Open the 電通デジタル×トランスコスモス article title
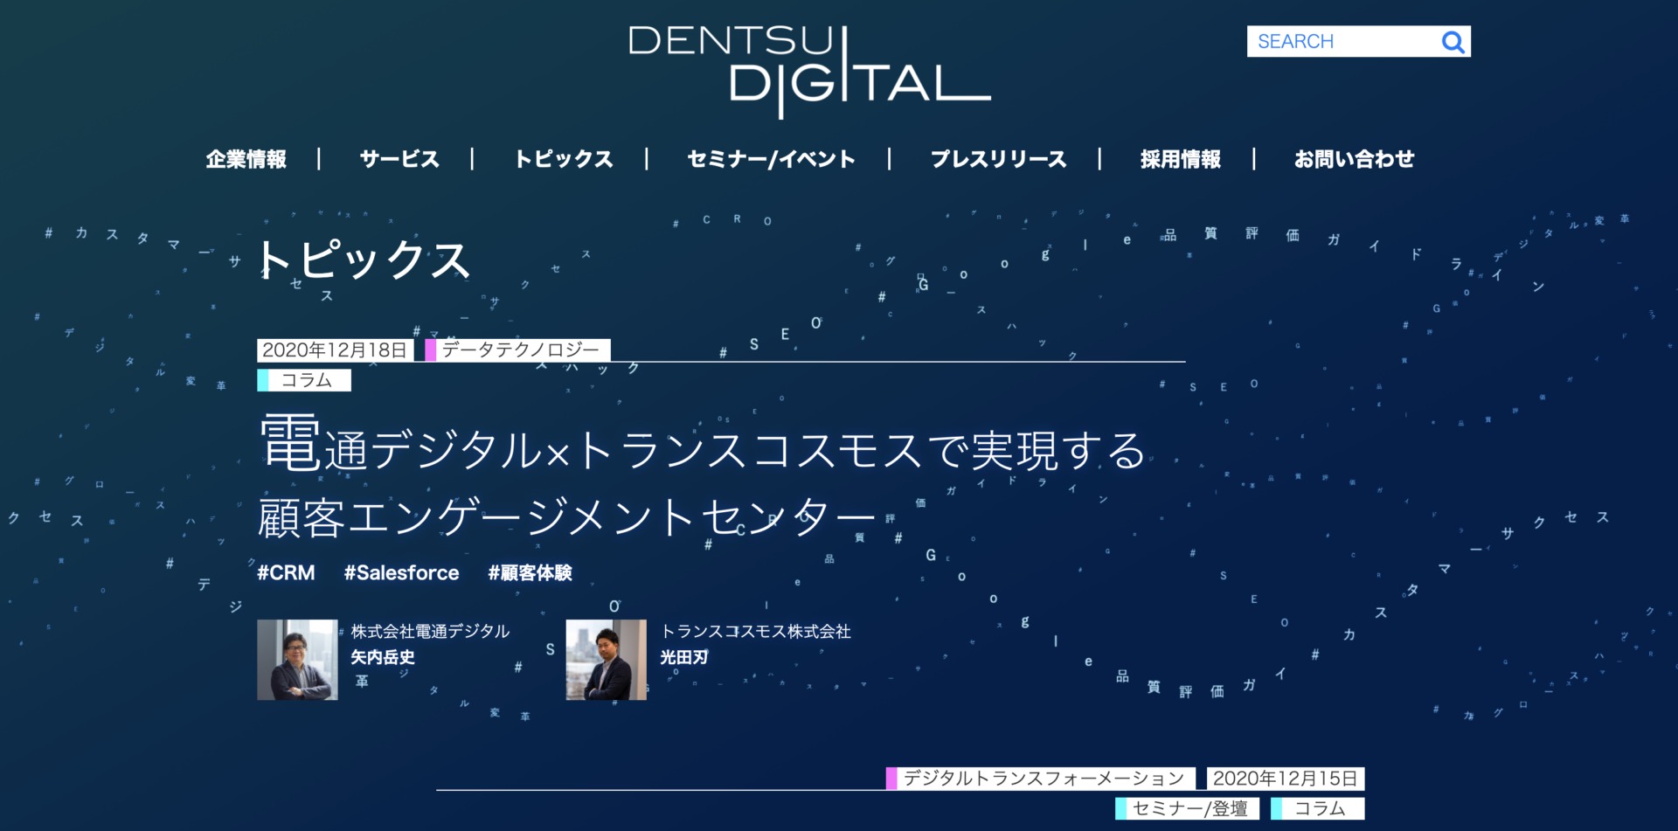The image size is (1678, 831). 702,479
